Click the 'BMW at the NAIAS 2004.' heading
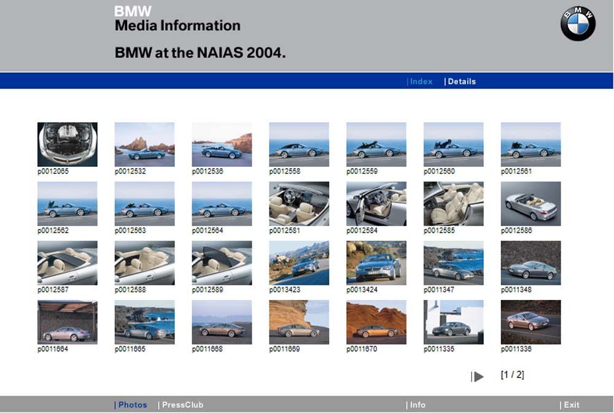This screenshot has height=413, width=614. tap(200, 52)
